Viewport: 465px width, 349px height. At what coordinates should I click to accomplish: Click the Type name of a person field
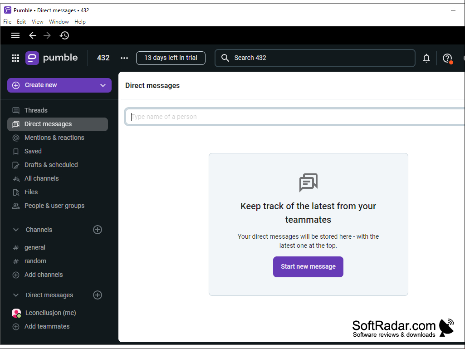click(x=295, y=117)
